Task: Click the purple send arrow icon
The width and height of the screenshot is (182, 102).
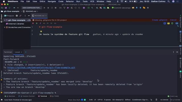Action: point(68,8)
